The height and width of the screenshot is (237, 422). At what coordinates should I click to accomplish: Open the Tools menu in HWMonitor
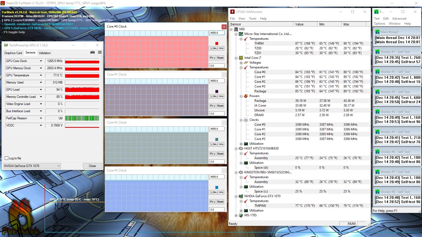253,19
